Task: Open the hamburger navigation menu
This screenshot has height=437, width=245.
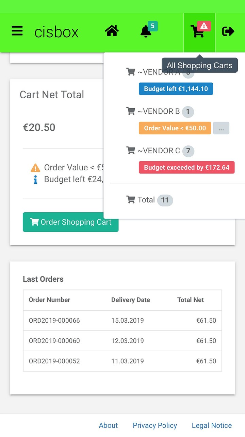Action: (17, 31)
